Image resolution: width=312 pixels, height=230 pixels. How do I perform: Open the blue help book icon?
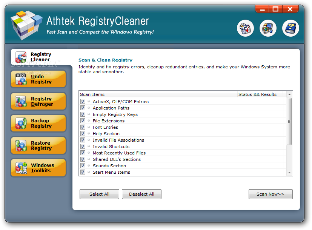point(290,28)
